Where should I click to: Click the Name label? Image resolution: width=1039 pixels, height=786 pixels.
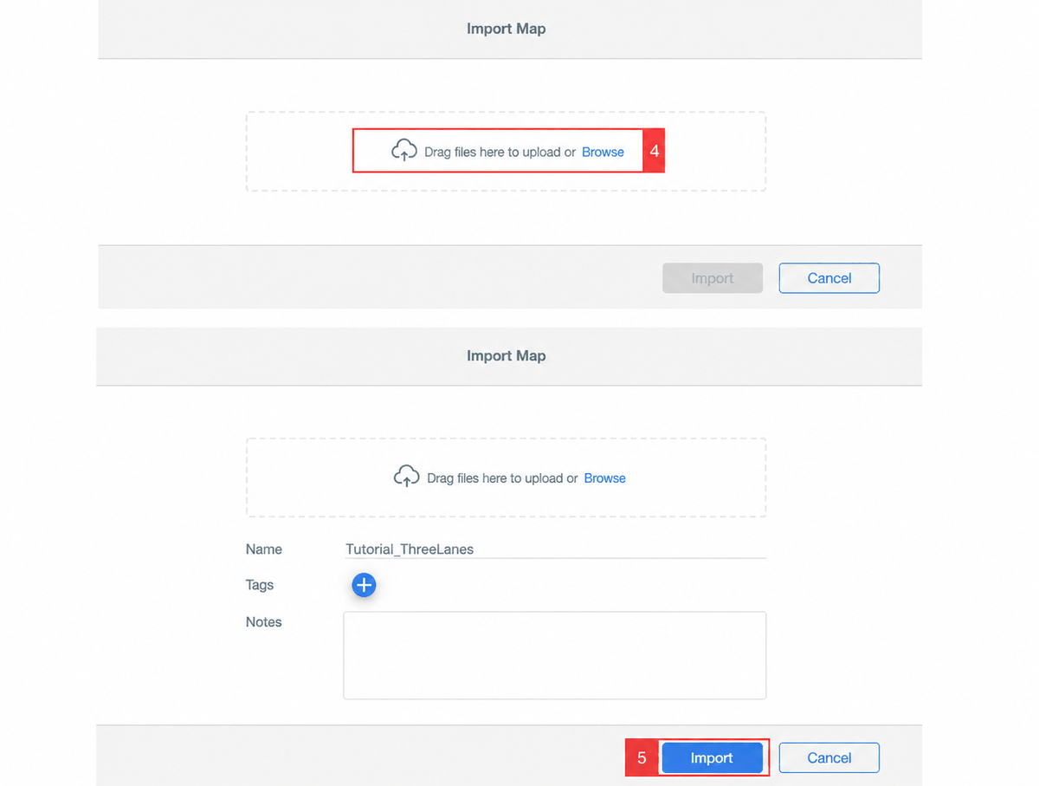(x=264, y=549)
